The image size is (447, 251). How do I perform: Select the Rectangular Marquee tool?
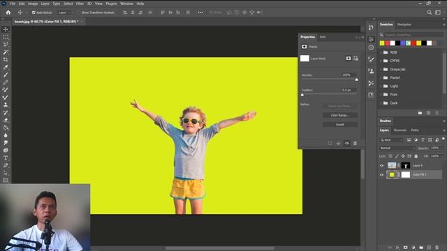pos(6,37)
